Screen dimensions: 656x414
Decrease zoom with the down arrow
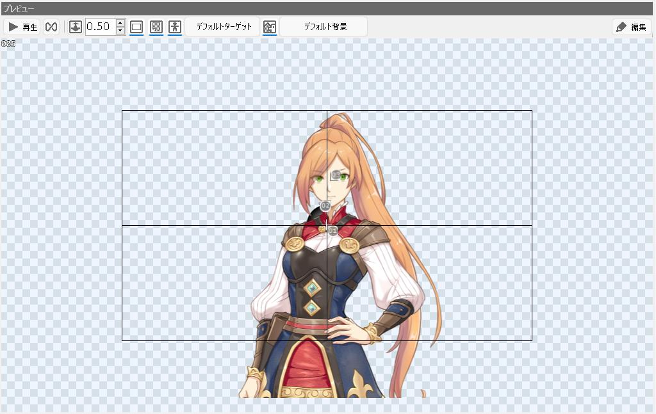[x=120, y=31]
